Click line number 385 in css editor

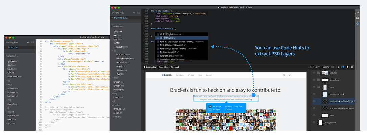(x=146, y=28)
